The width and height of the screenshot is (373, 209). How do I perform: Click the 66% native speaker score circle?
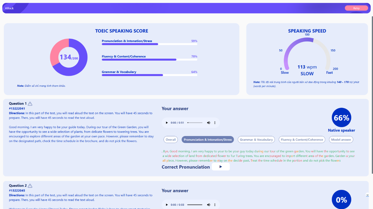coord(341,118)
